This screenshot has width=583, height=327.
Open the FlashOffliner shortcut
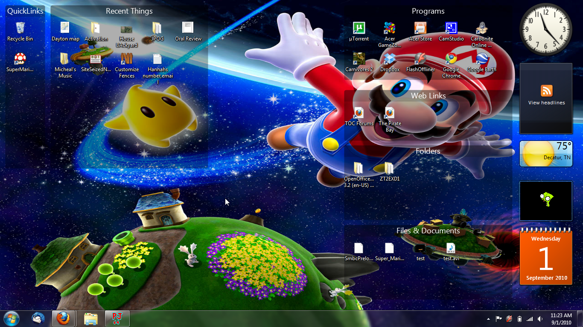coord(420,60)
